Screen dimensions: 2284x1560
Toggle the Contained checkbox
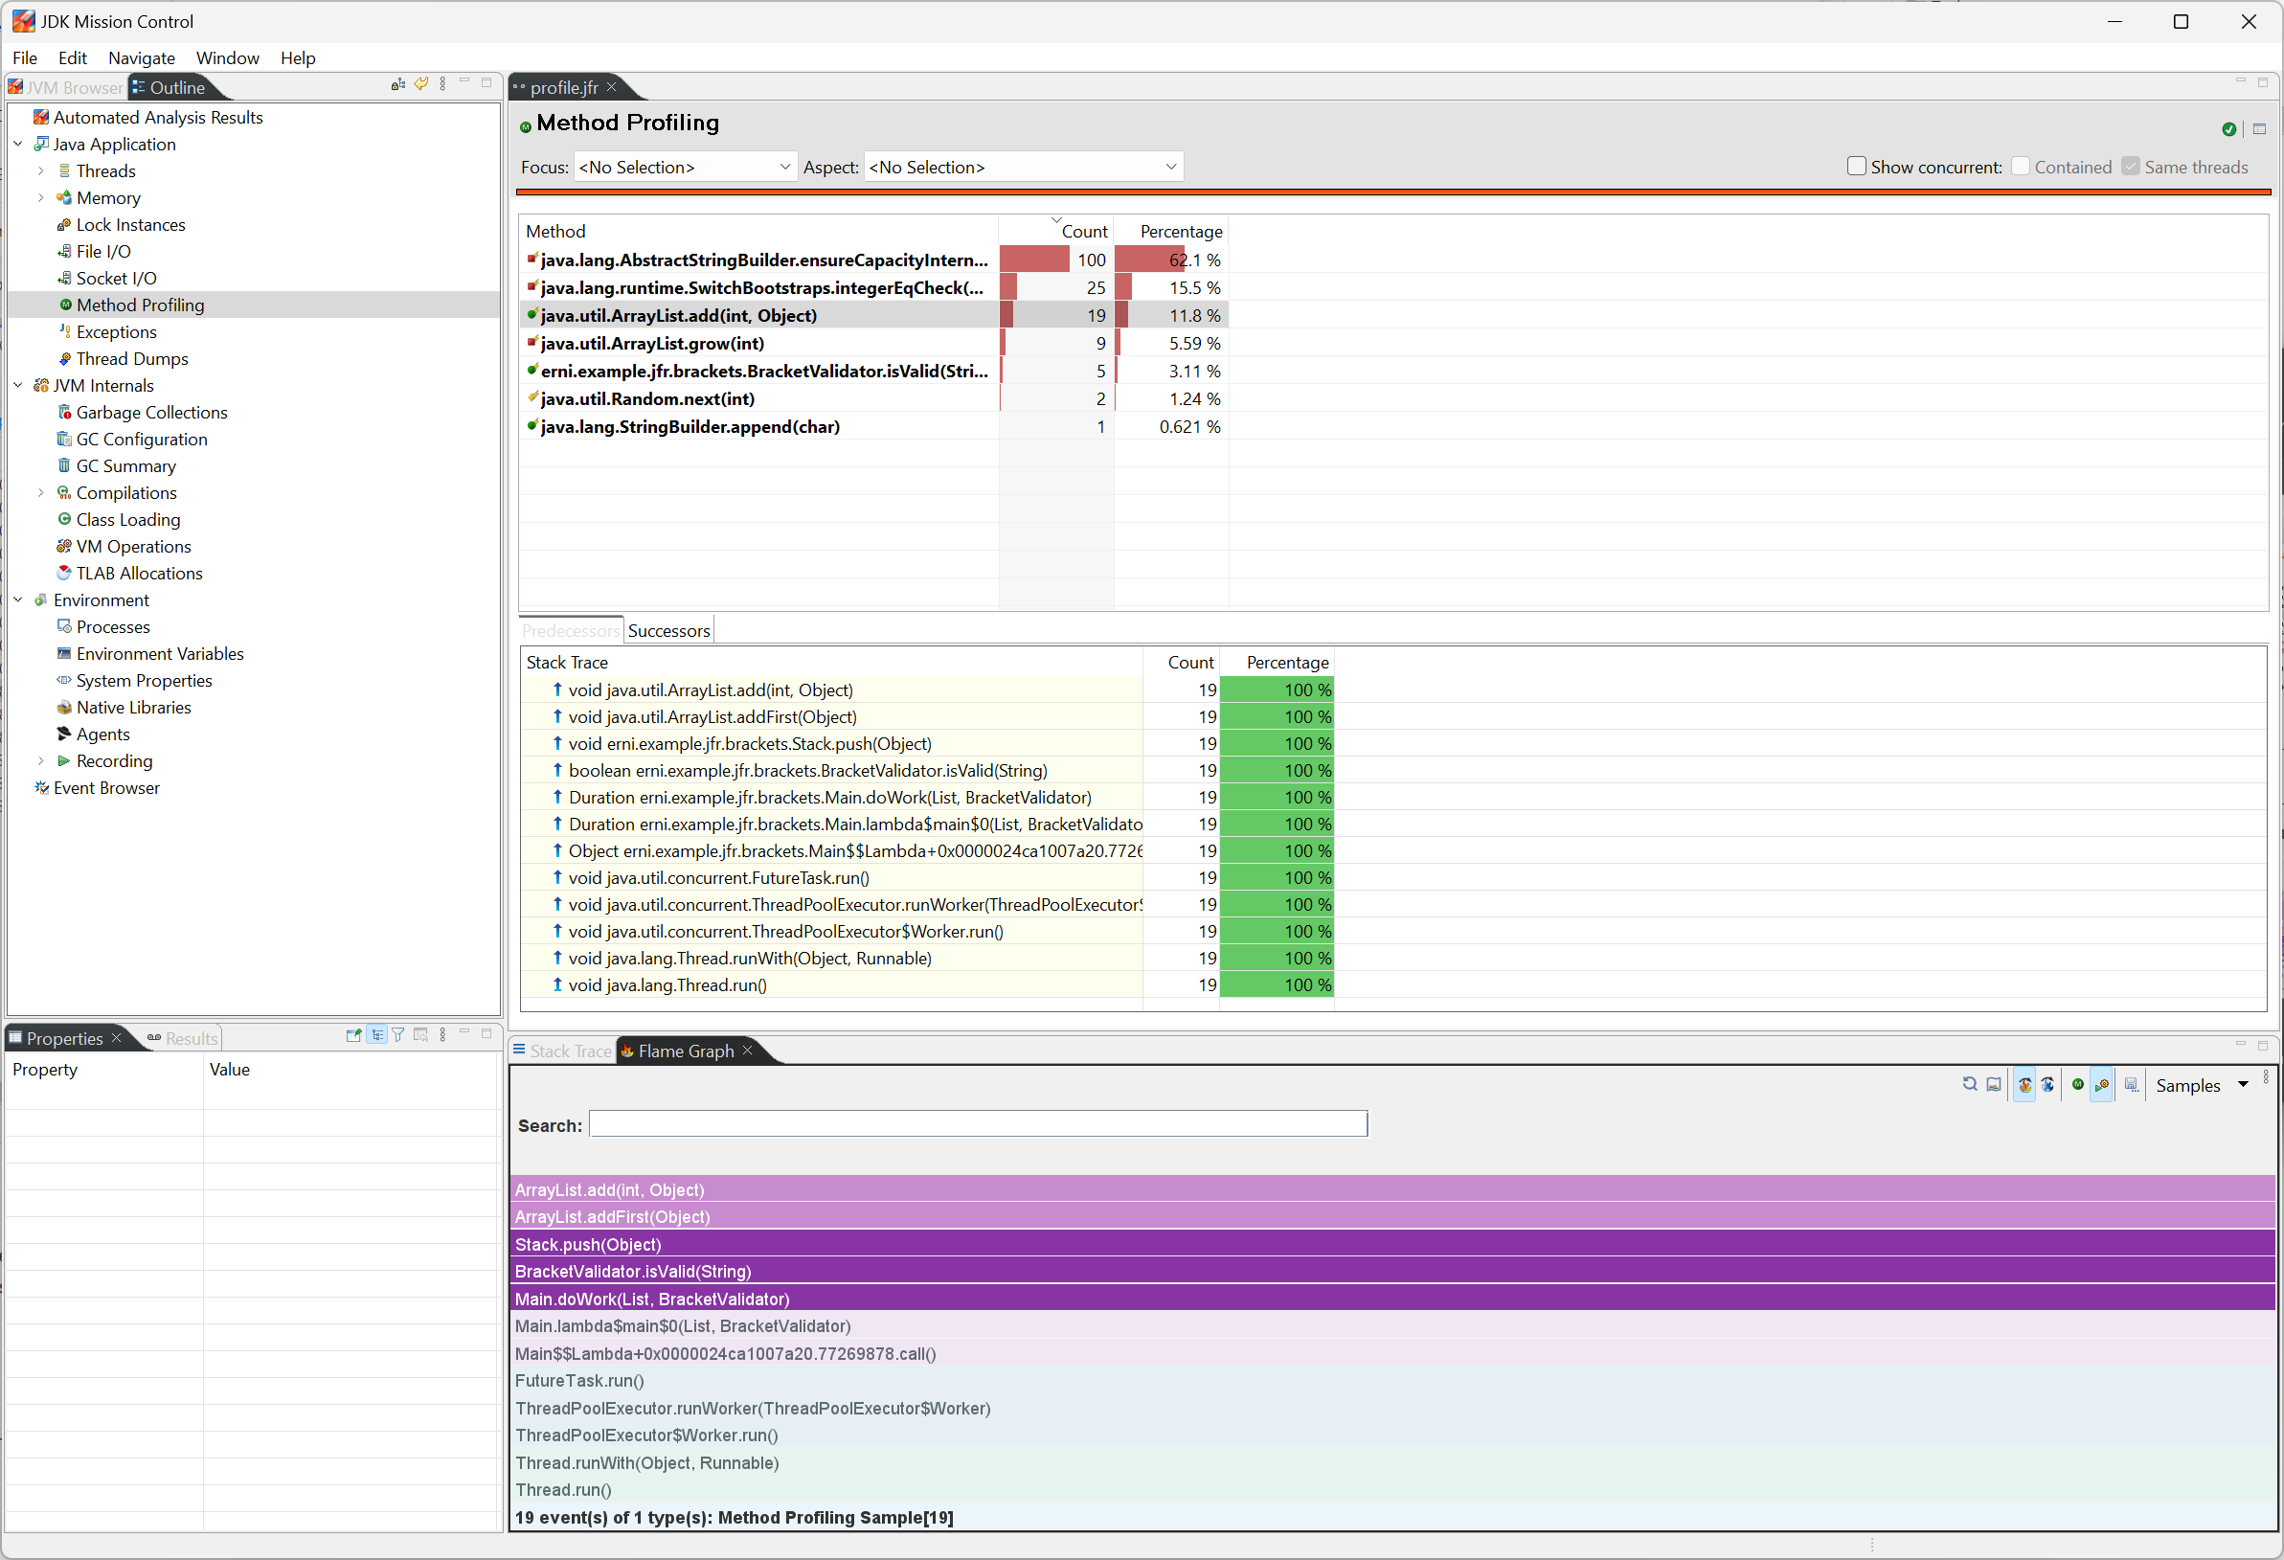click(2021, 166)
